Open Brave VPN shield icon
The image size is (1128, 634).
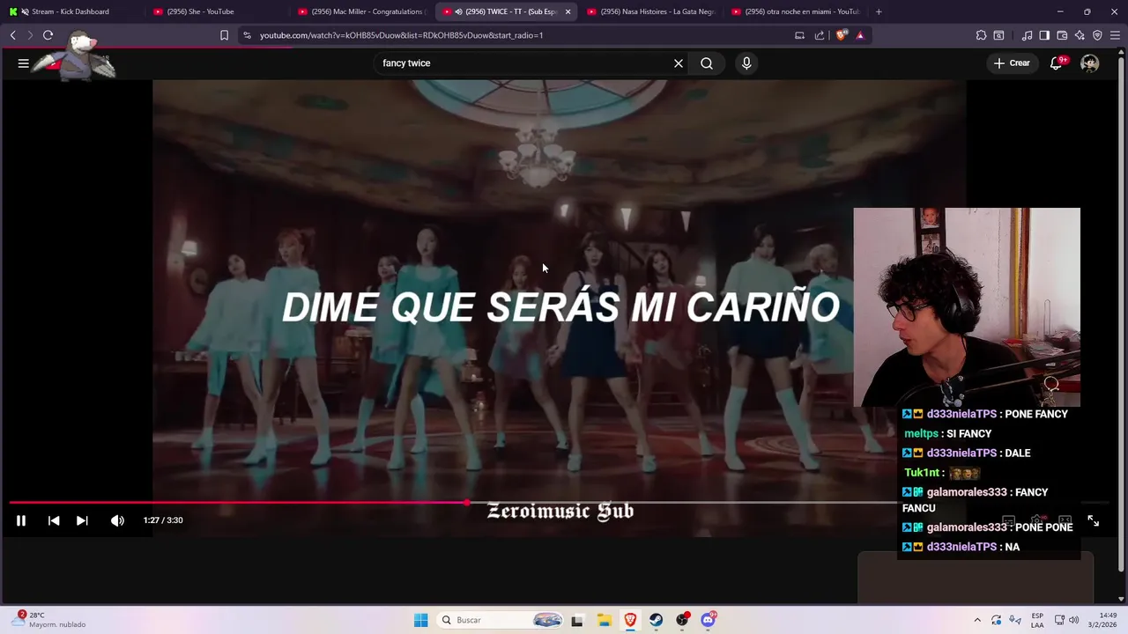[1097, 35]
